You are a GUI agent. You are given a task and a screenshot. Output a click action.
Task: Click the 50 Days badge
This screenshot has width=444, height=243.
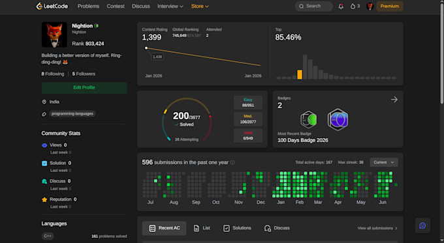point(308,119)
